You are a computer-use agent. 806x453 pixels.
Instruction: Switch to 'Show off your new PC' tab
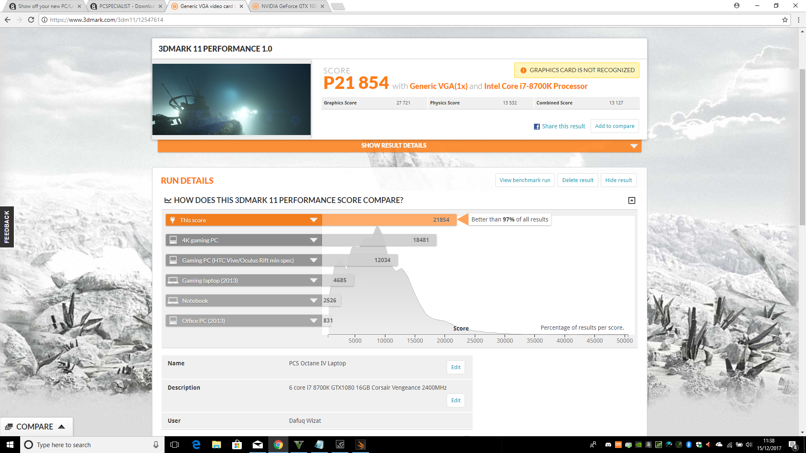click(45, 6)
